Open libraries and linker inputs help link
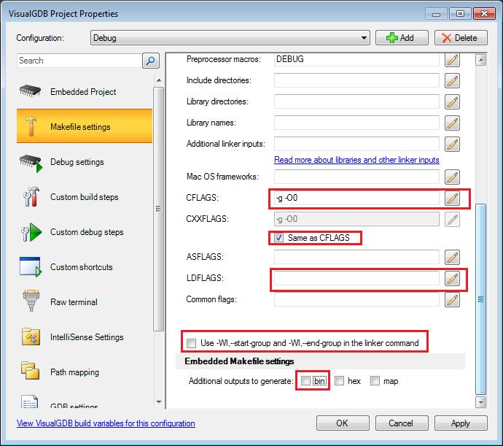 coord(356,160)
